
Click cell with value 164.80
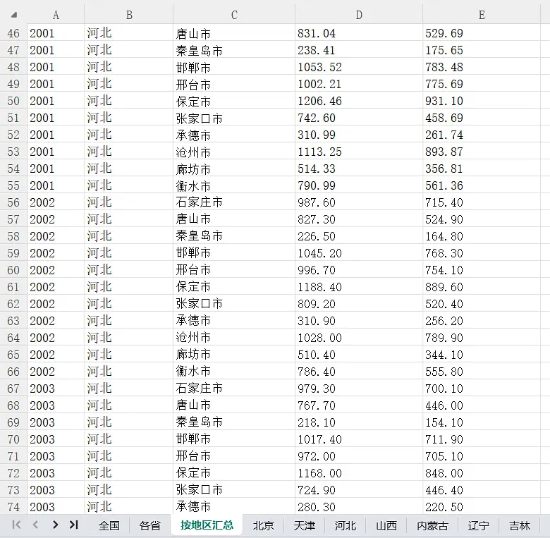482,236
